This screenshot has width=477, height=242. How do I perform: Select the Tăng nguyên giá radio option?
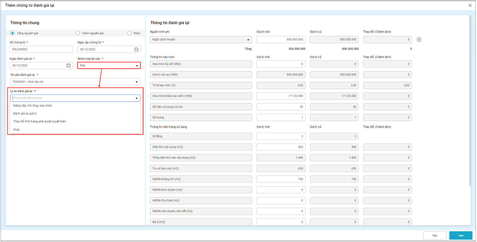12,33
